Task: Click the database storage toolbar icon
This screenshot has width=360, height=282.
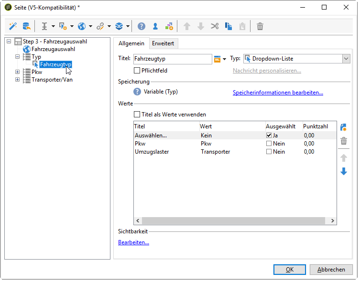Action: click(27, 26)
